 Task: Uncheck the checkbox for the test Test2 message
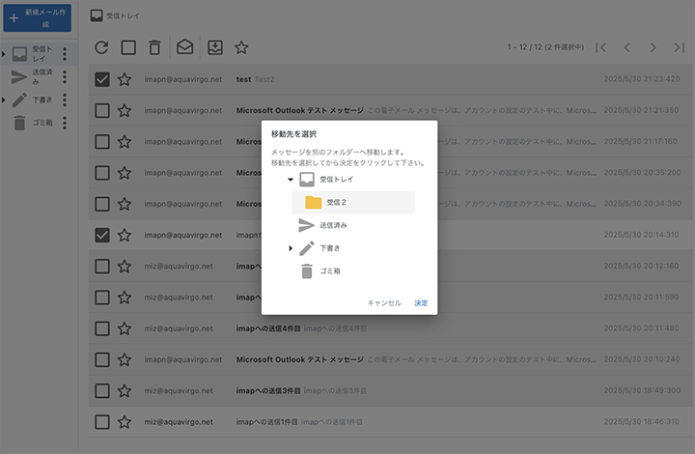[x=102, y=79]
